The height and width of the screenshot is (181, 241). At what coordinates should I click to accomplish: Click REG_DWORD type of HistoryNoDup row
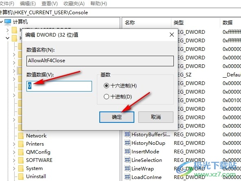189,143
